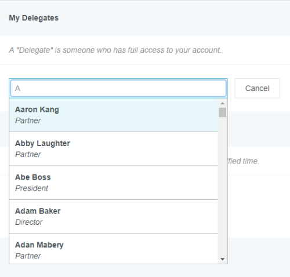Screen dimensions: 290x277
Task: Choose Adan Mabery in the list
Action: 114,249
